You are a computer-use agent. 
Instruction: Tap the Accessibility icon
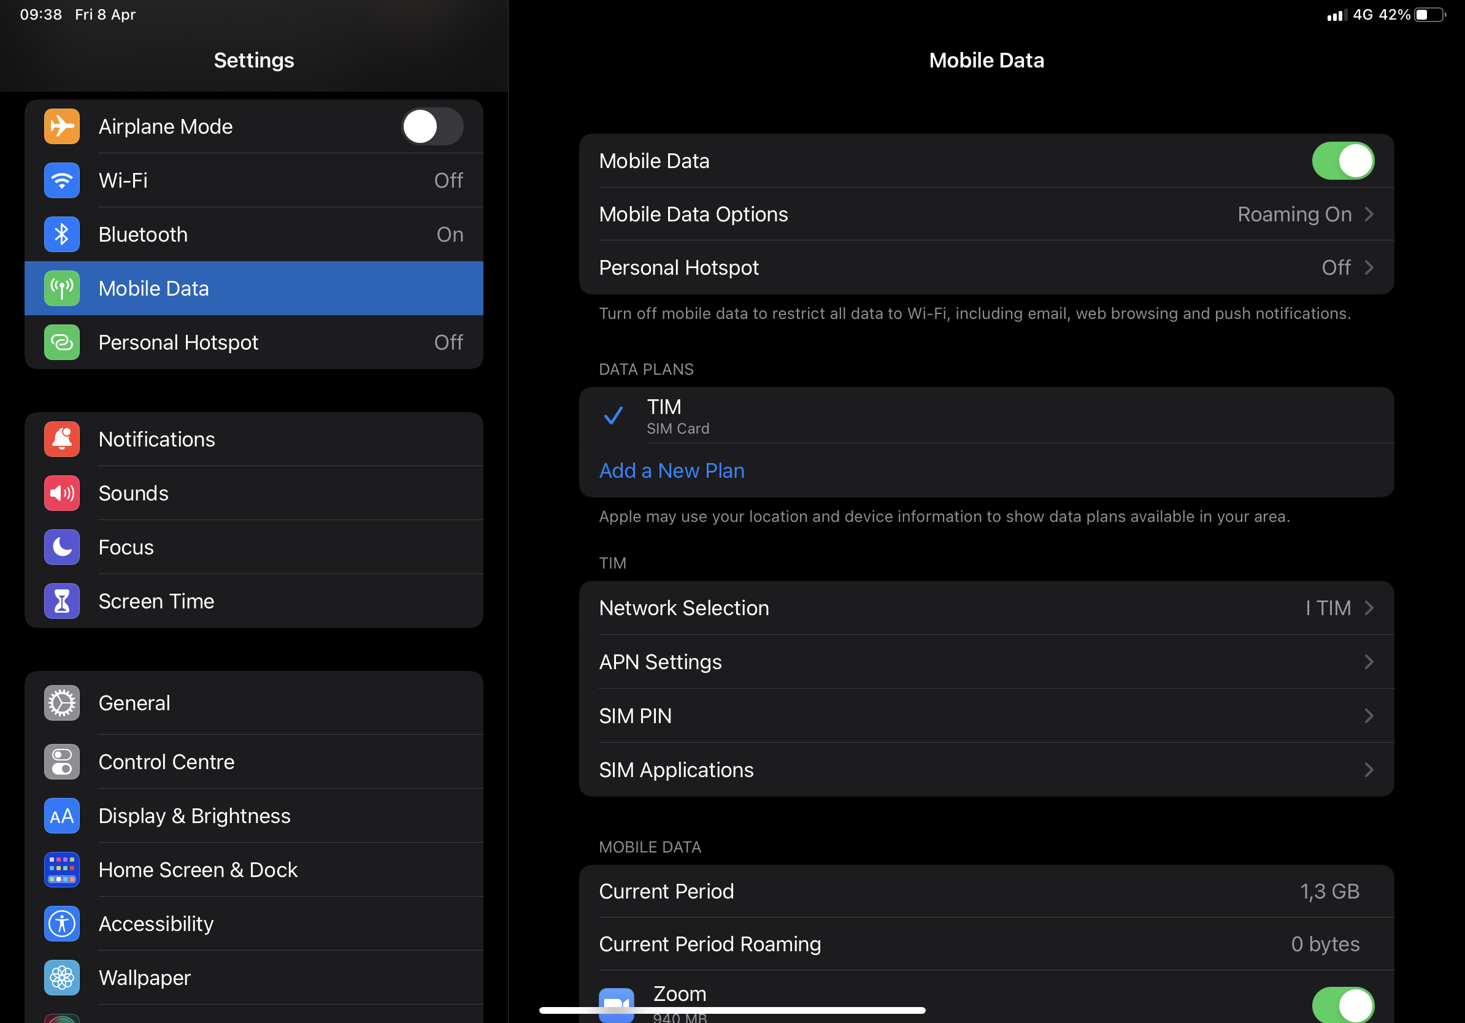click(62, 924)
